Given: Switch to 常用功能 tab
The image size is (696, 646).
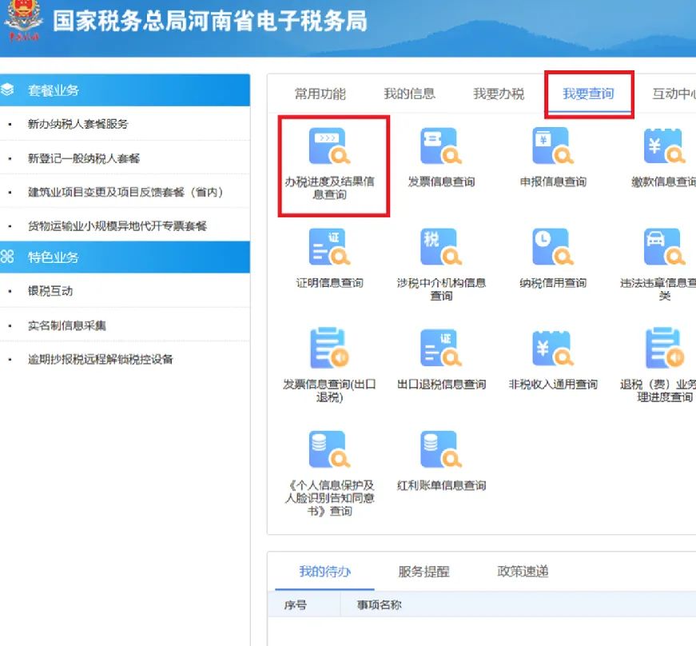Looking at the screenshot, I should click(320, 94).
